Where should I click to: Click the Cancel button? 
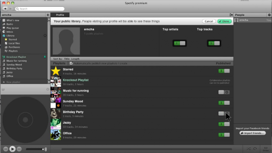[x=209, y=21]
